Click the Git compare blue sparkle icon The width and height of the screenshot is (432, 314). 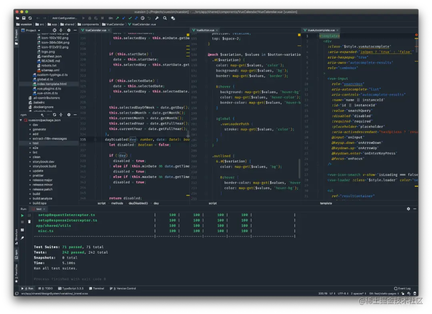pos(136,18)
